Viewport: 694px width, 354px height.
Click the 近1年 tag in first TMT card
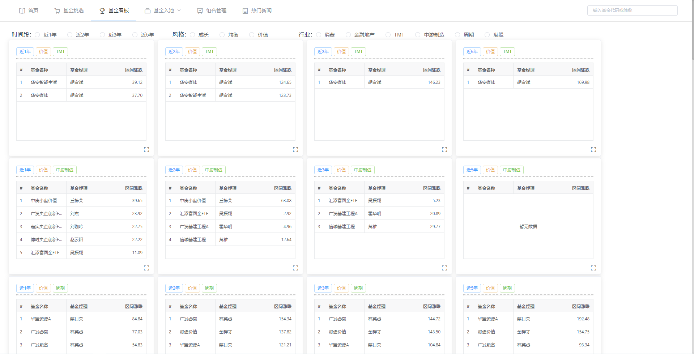pos(25,52)
